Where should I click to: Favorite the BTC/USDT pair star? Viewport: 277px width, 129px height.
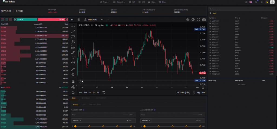pos(210,50)
